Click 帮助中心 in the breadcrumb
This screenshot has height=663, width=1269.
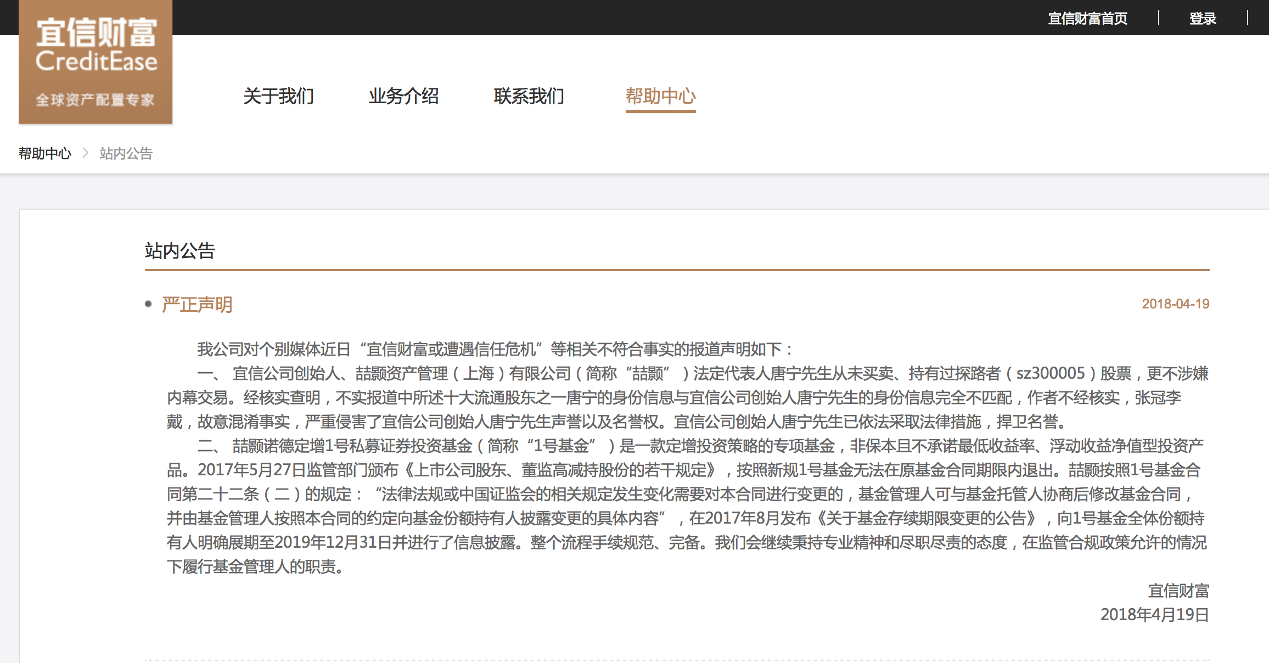pos(45,153)
